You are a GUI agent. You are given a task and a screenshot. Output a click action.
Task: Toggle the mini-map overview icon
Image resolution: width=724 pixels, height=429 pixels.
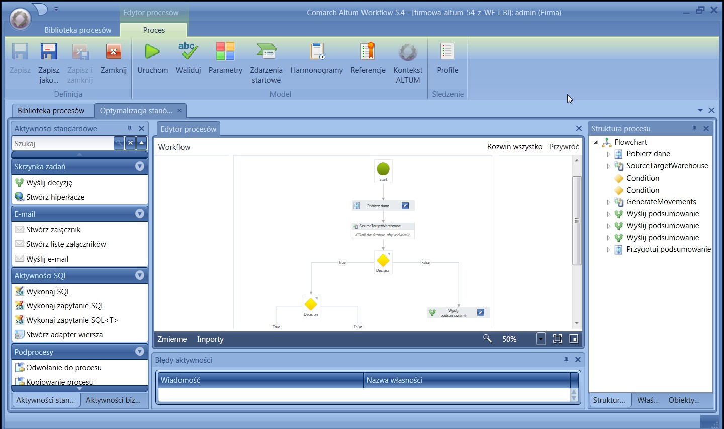tap(574, 339)
